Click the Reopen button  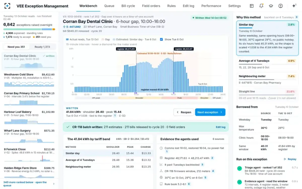pos(184,112)
